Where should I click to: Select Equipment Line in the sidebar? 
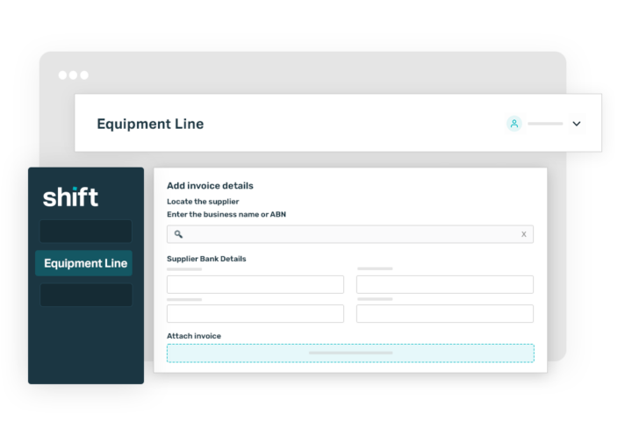84,263
